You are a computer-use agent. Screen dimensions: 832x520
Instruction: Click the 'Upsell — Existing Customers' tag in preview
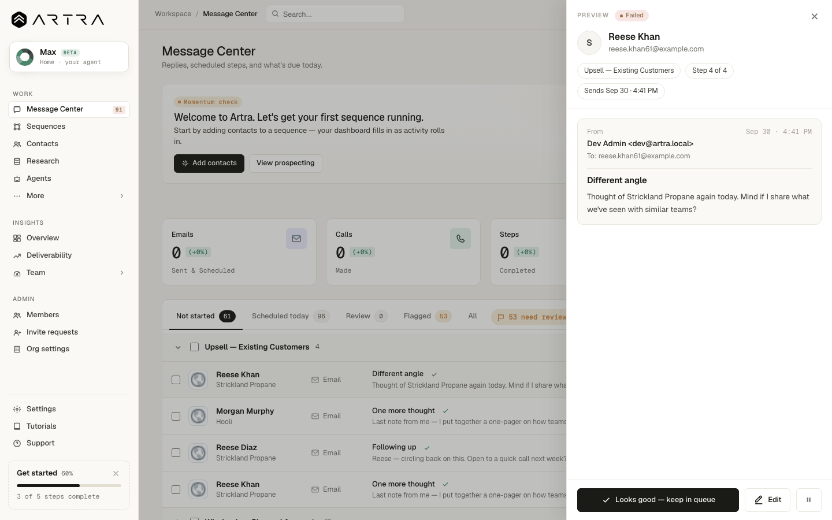tap(629, 70)
